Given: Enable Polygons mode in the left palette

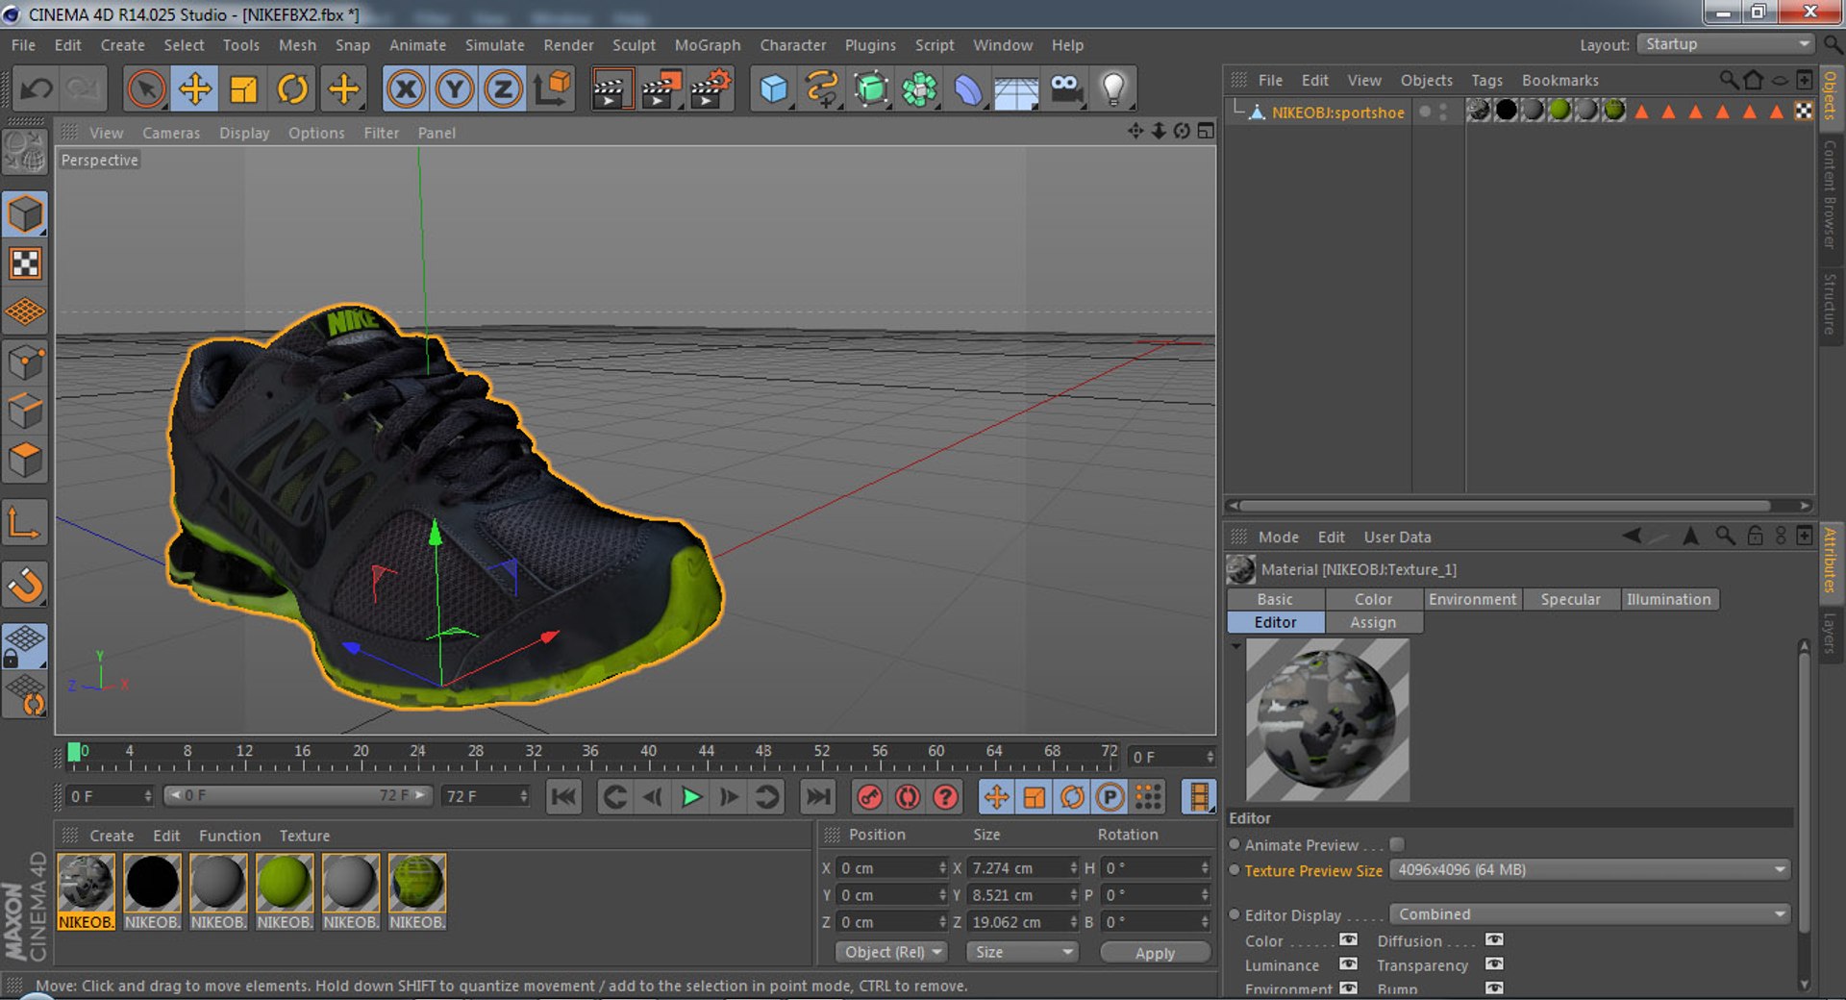Looking at the screenshot, I should 25,461.
